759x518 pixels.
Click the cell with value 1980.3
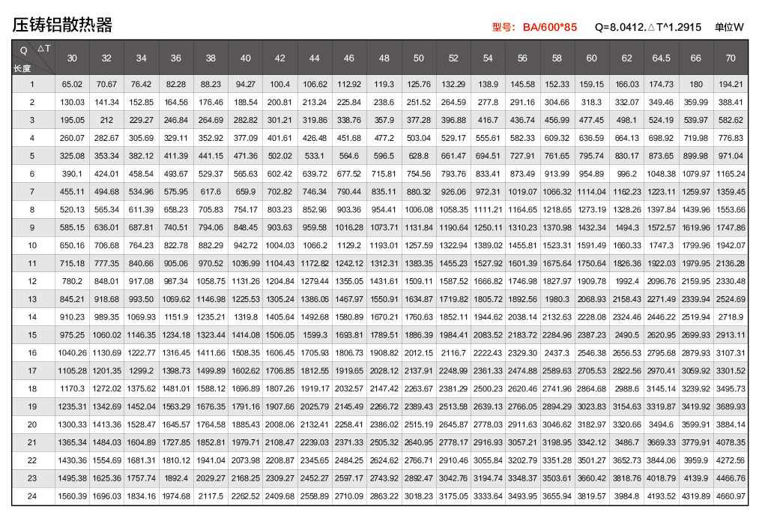[557, 299]
